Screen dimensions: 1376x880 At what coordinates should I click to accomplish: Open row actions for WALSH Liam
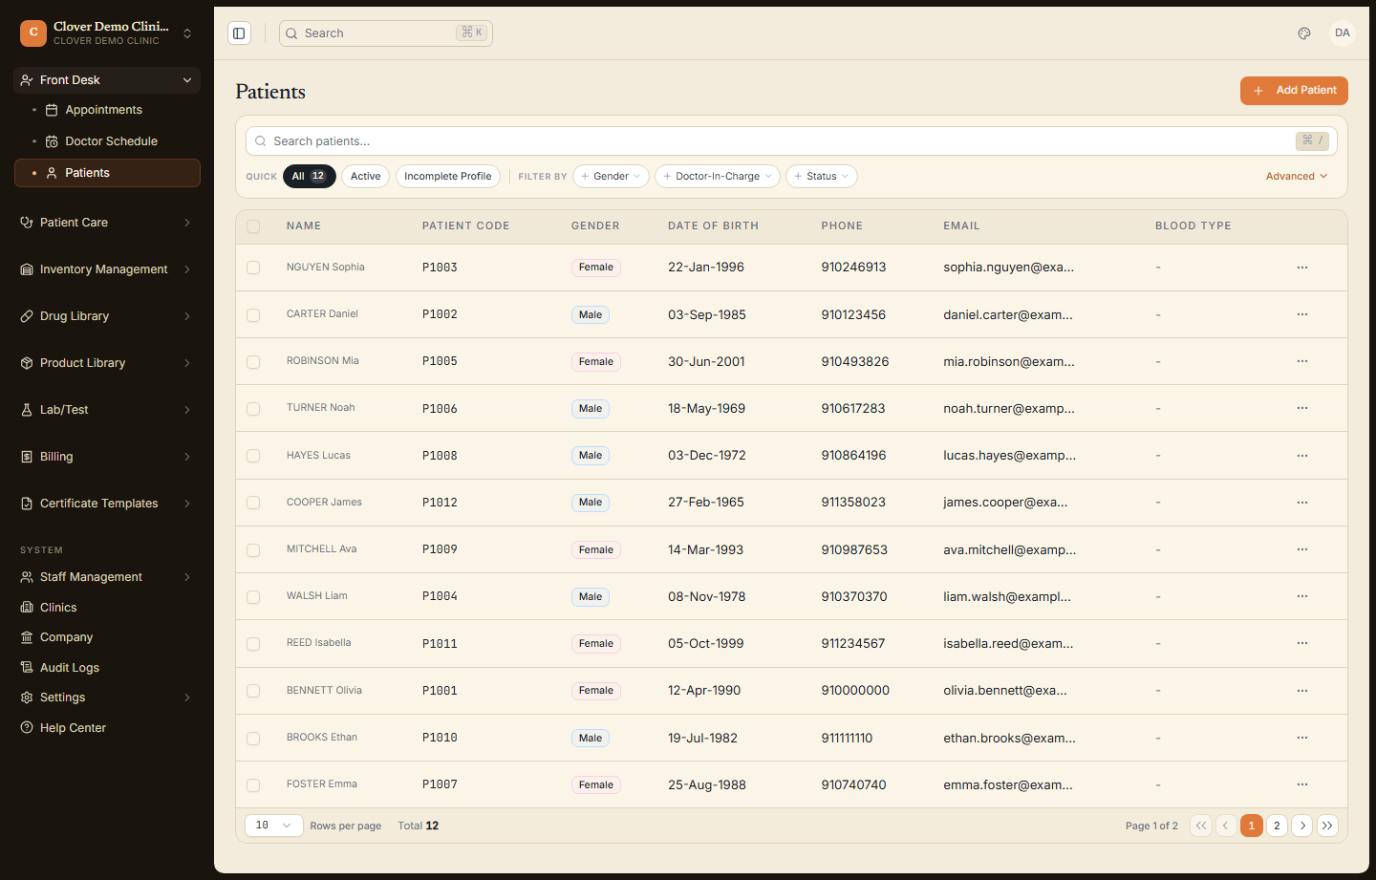click(1302, 596)
